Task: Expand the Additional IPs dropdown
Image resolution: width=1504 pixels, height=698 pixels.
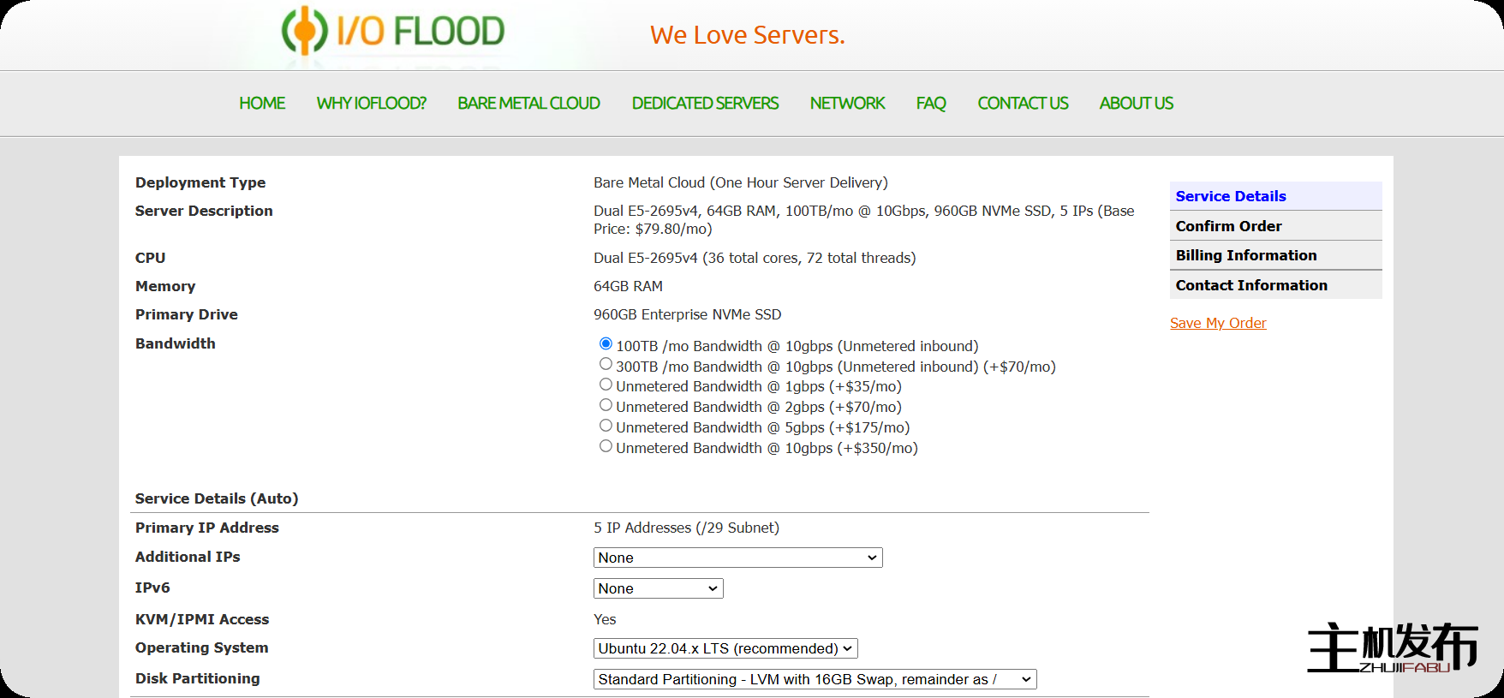Action: 737,558
